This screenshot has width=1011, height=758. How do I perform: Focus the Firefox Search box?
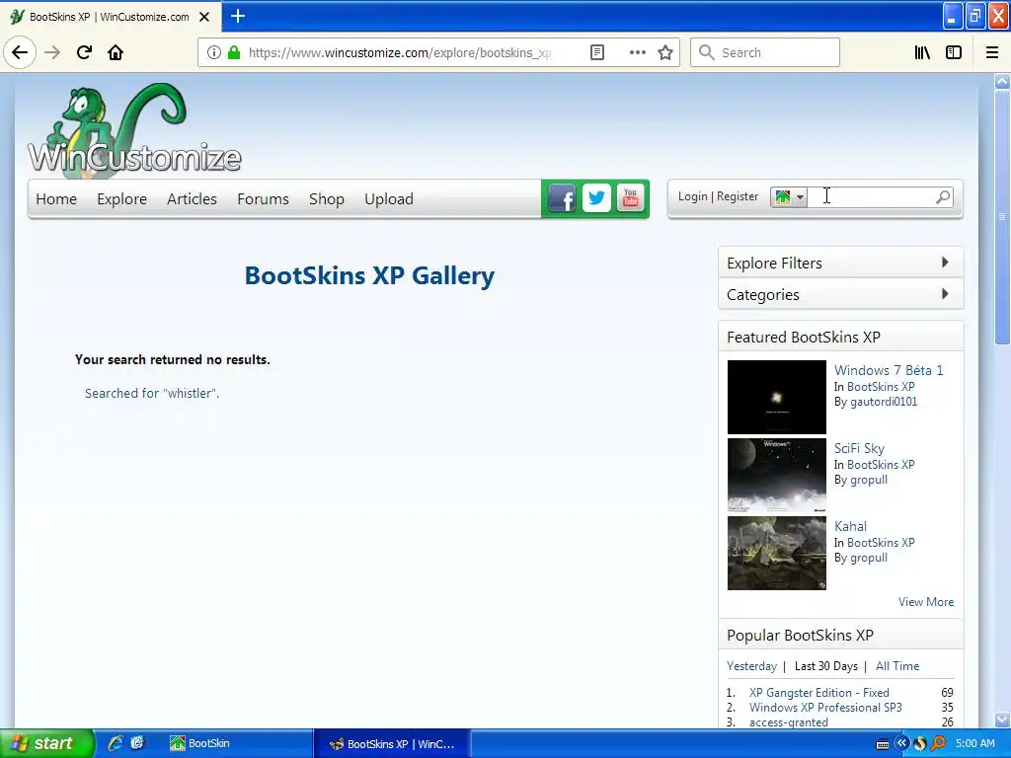765,52
